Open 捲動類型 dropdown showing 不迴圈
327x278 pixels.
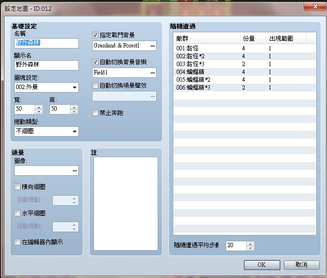click(x=47, y=131)
